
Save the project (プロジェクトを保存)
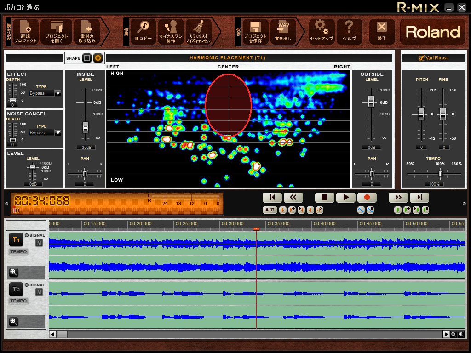255,32
